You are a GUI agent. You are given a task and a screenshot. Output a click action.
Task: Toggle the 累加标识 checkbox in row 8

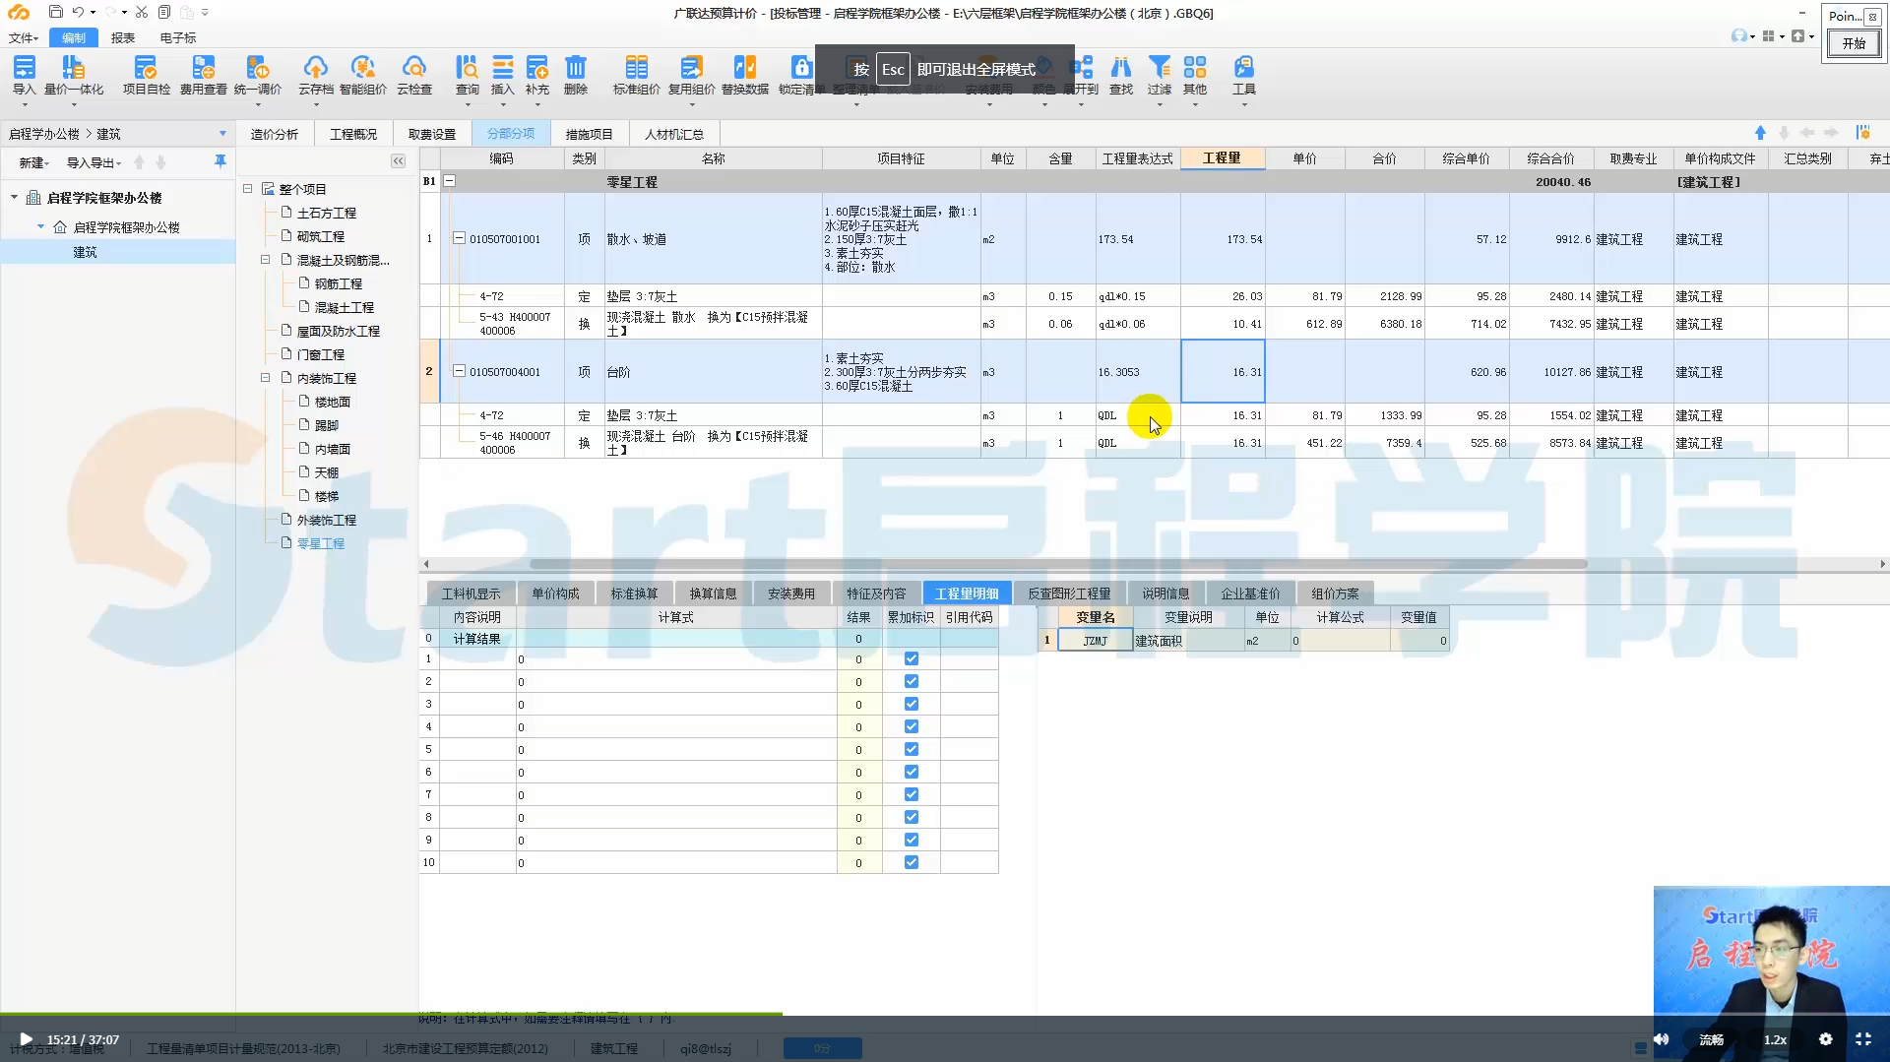coord(912,817)
